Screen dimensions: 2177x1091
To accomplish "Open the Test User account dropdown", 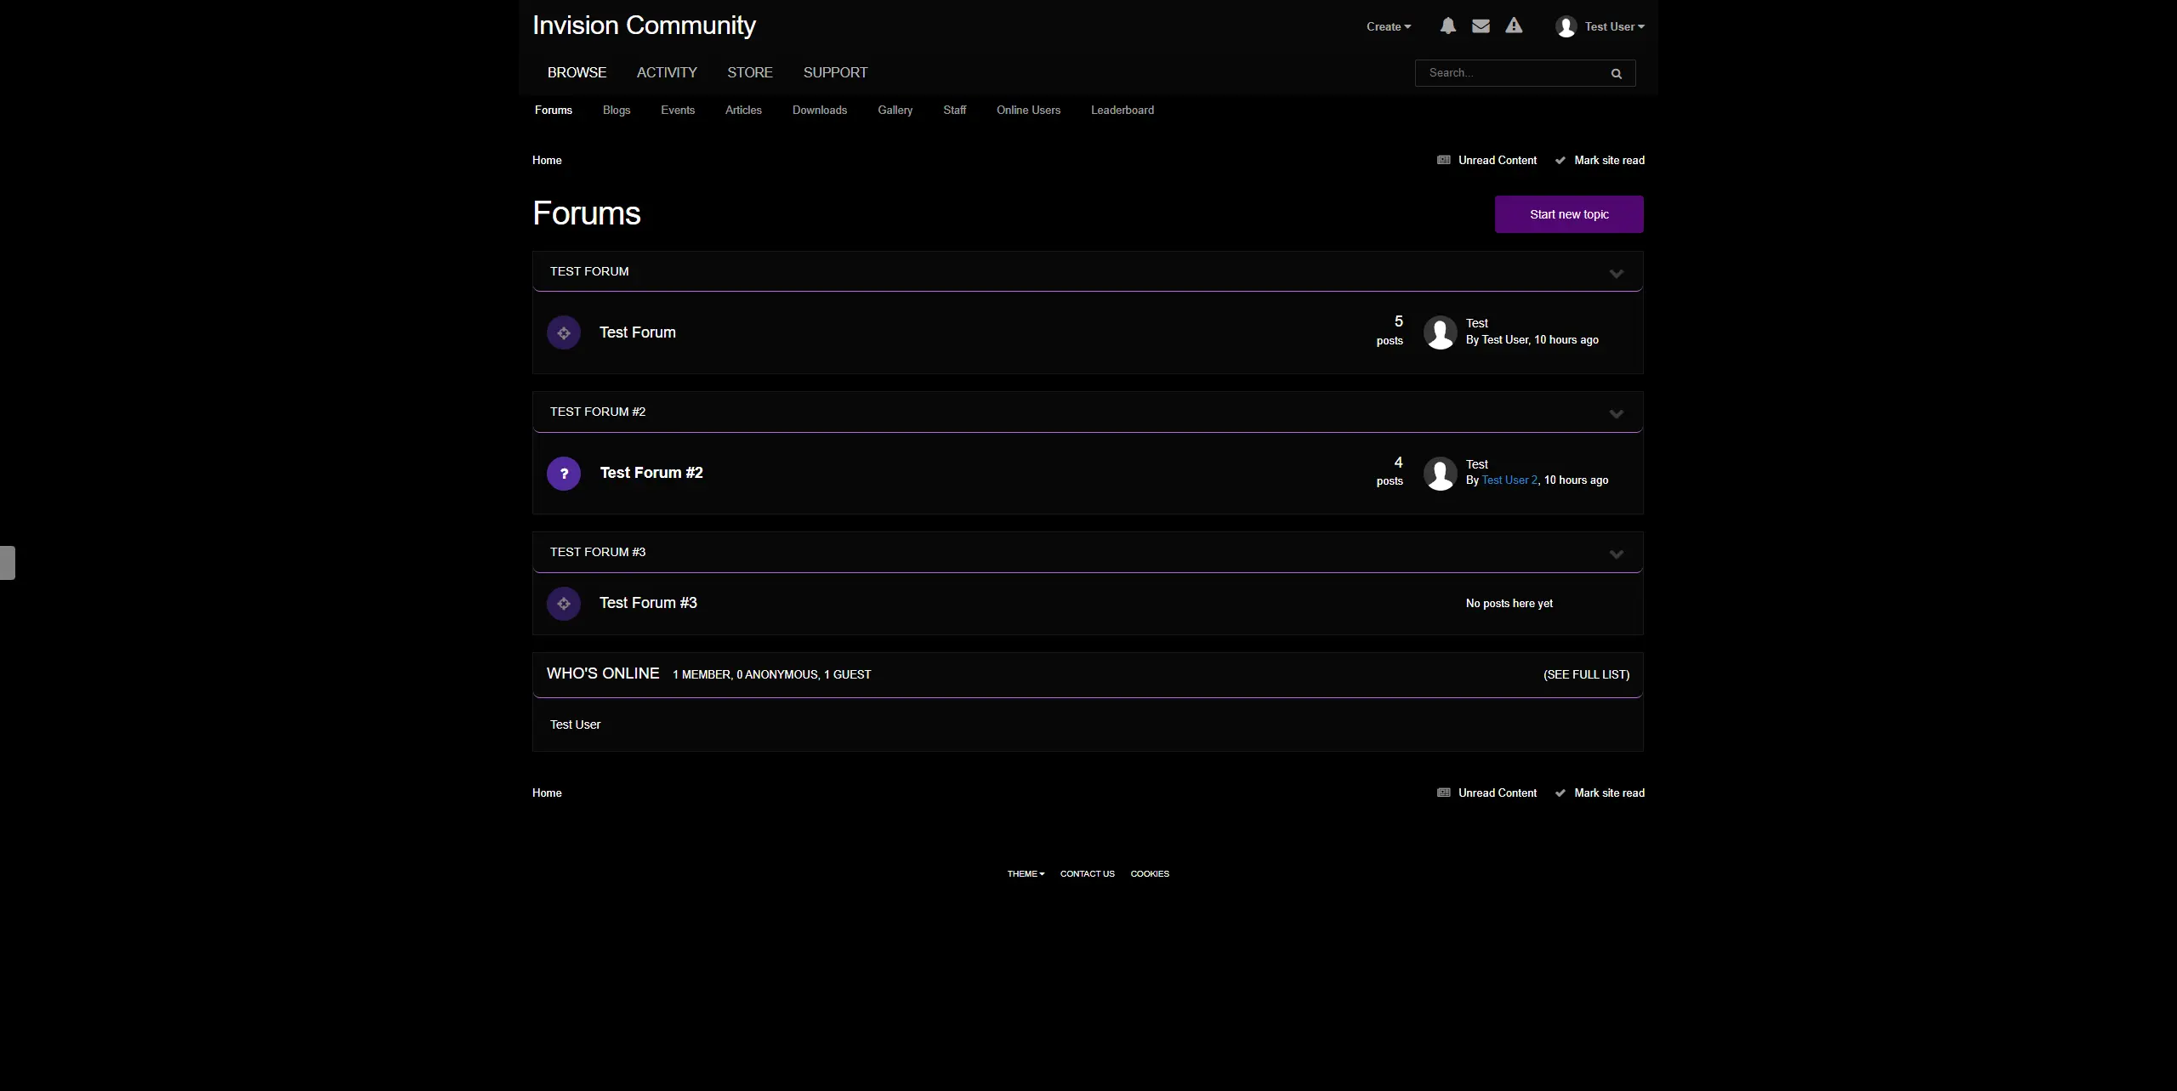I will click(1614, 26).
